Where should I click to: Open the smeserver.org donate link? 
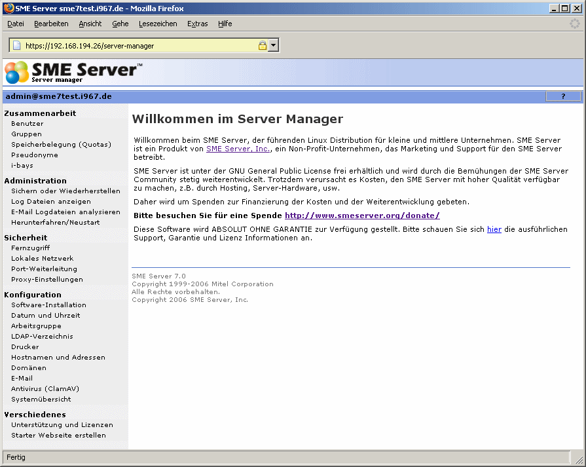pos(362,215)
